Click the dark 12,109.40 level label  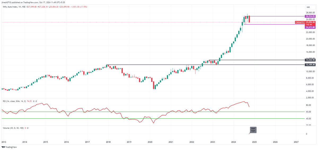(x=310, y=64)
